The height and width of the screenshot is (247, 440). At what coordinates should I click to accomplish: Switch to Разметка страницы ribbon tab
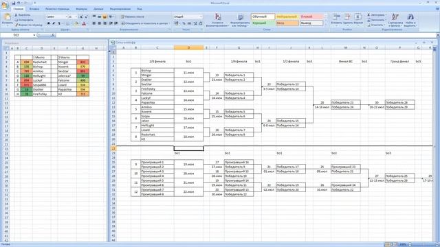pyautogui.click(x=57, y=9)
